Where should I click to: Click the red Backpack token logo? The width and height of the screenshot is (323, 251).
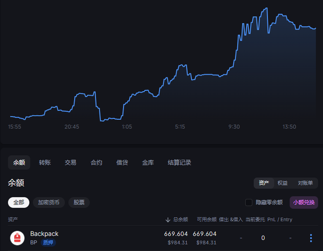[17, 238]
